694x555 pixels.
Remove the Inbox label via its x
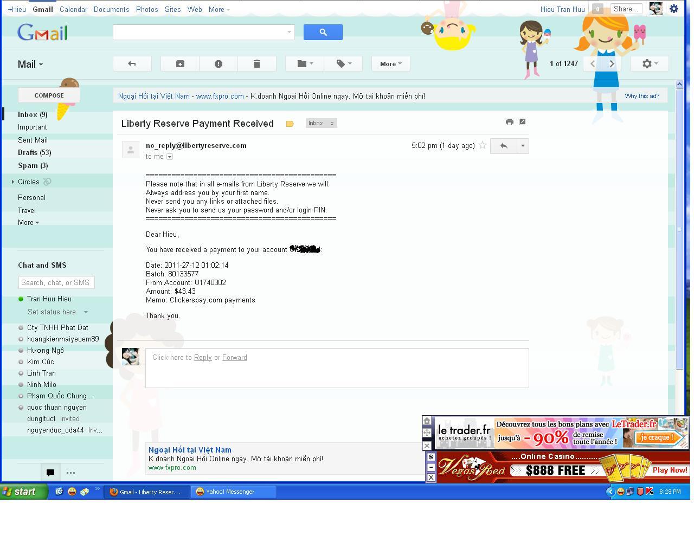pos(332,123)
